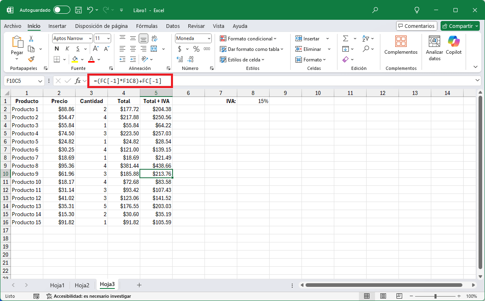Toggle italic K formatting

[67, 49]
